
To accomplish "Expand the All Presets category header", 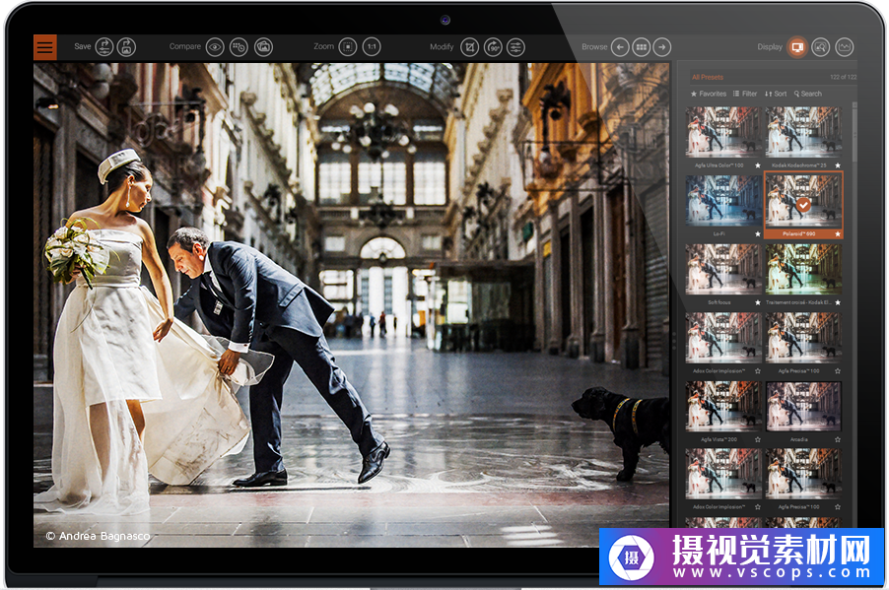I will (x=708, y=77).
